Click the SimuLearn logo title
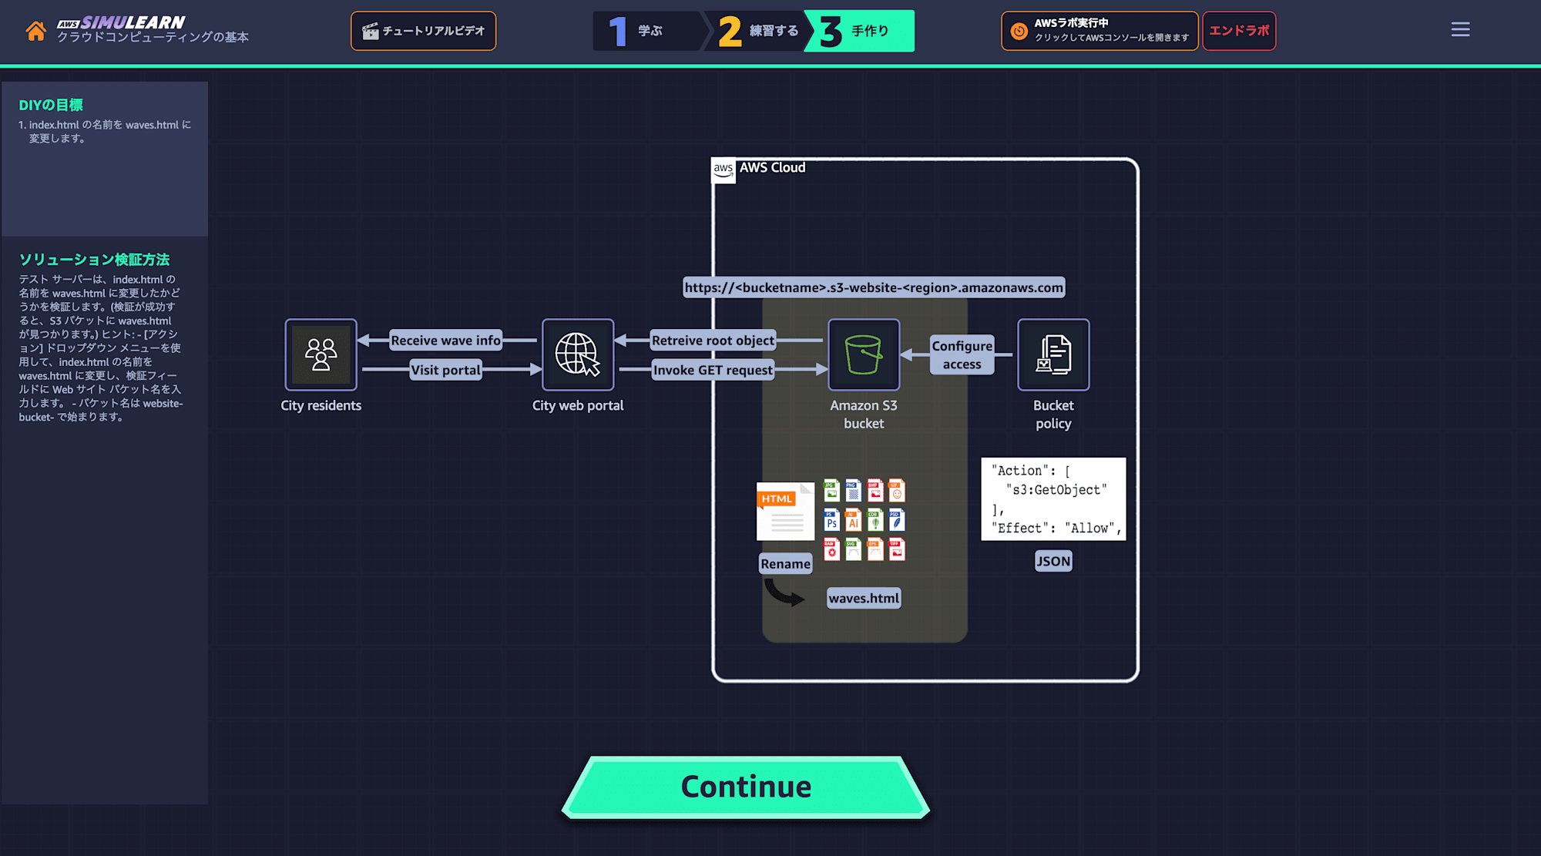 pos(122,22)
